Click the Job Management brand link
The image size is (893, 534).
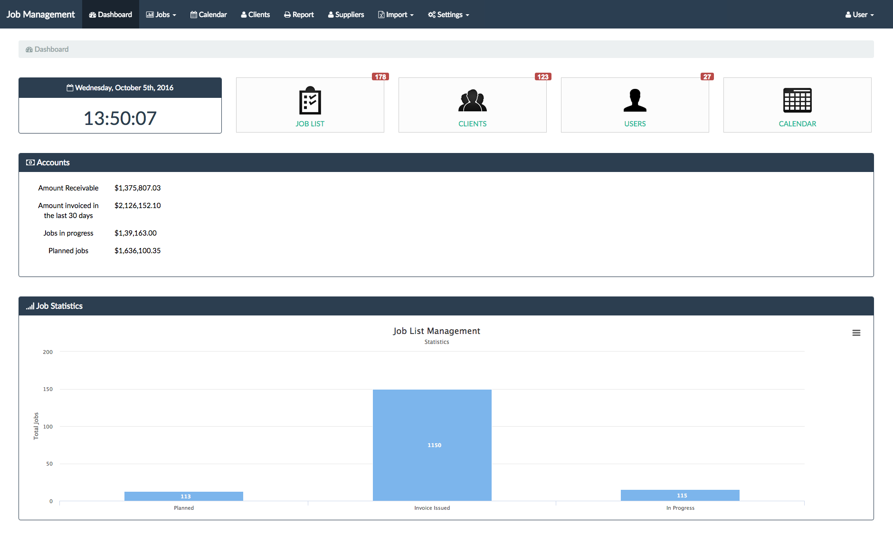(41, 15)
